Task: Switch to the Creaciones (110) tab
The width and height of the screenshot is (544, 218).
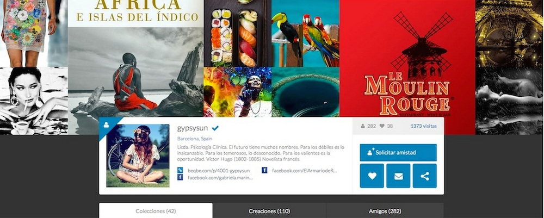Action: [269, 211]
